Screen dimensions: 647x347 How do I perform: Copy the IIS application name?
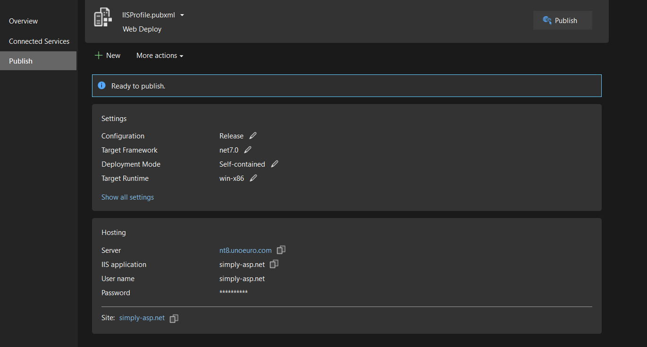tap(274, 264)
